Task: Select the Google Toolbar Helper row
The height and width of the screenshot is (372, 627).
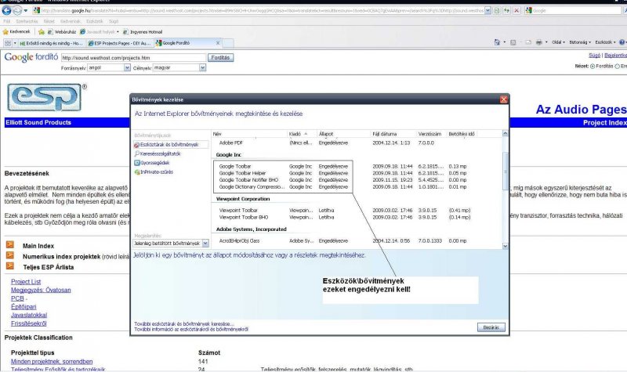Action: pyautogui.click(x=342, y=173)
